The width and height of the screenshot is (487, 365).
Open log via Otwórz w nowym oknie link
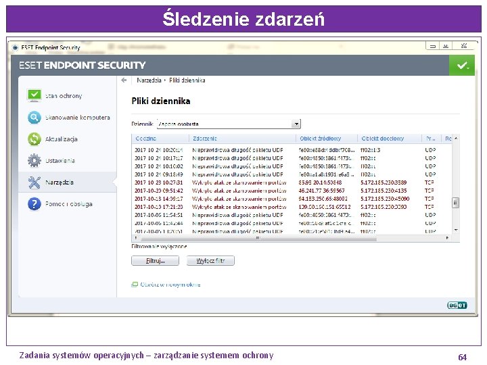(x=170, y=285)
